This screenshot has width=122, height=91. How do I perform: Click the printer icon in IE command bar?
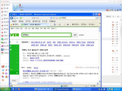pyautogui.click(x=68, y=25)
